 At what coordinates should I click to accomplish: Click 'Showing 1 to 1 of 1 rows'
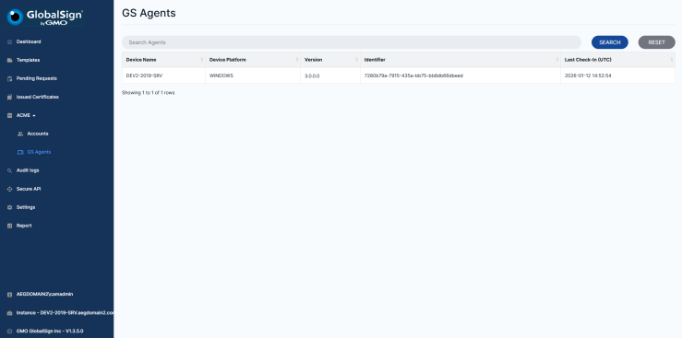pyautogui.click(x=149, y=93)
